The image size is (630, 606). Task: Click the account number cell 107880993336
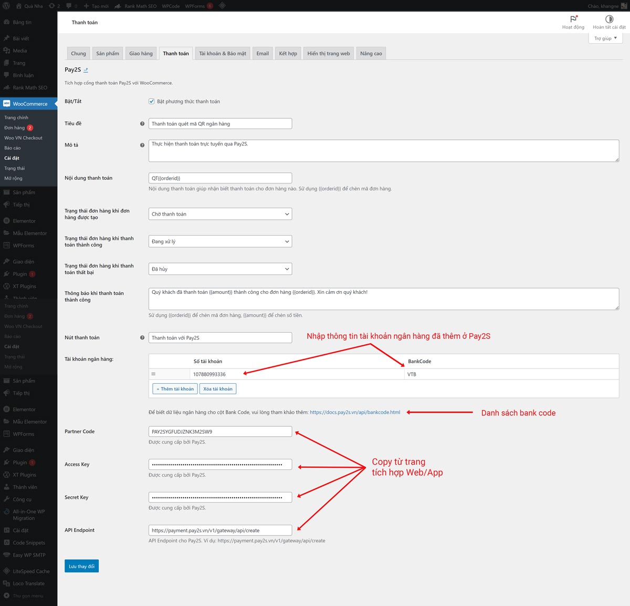tap(297, 374)
